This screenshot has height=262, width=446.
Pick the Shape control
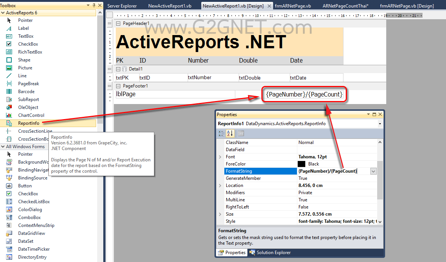[x=24, y=60]
